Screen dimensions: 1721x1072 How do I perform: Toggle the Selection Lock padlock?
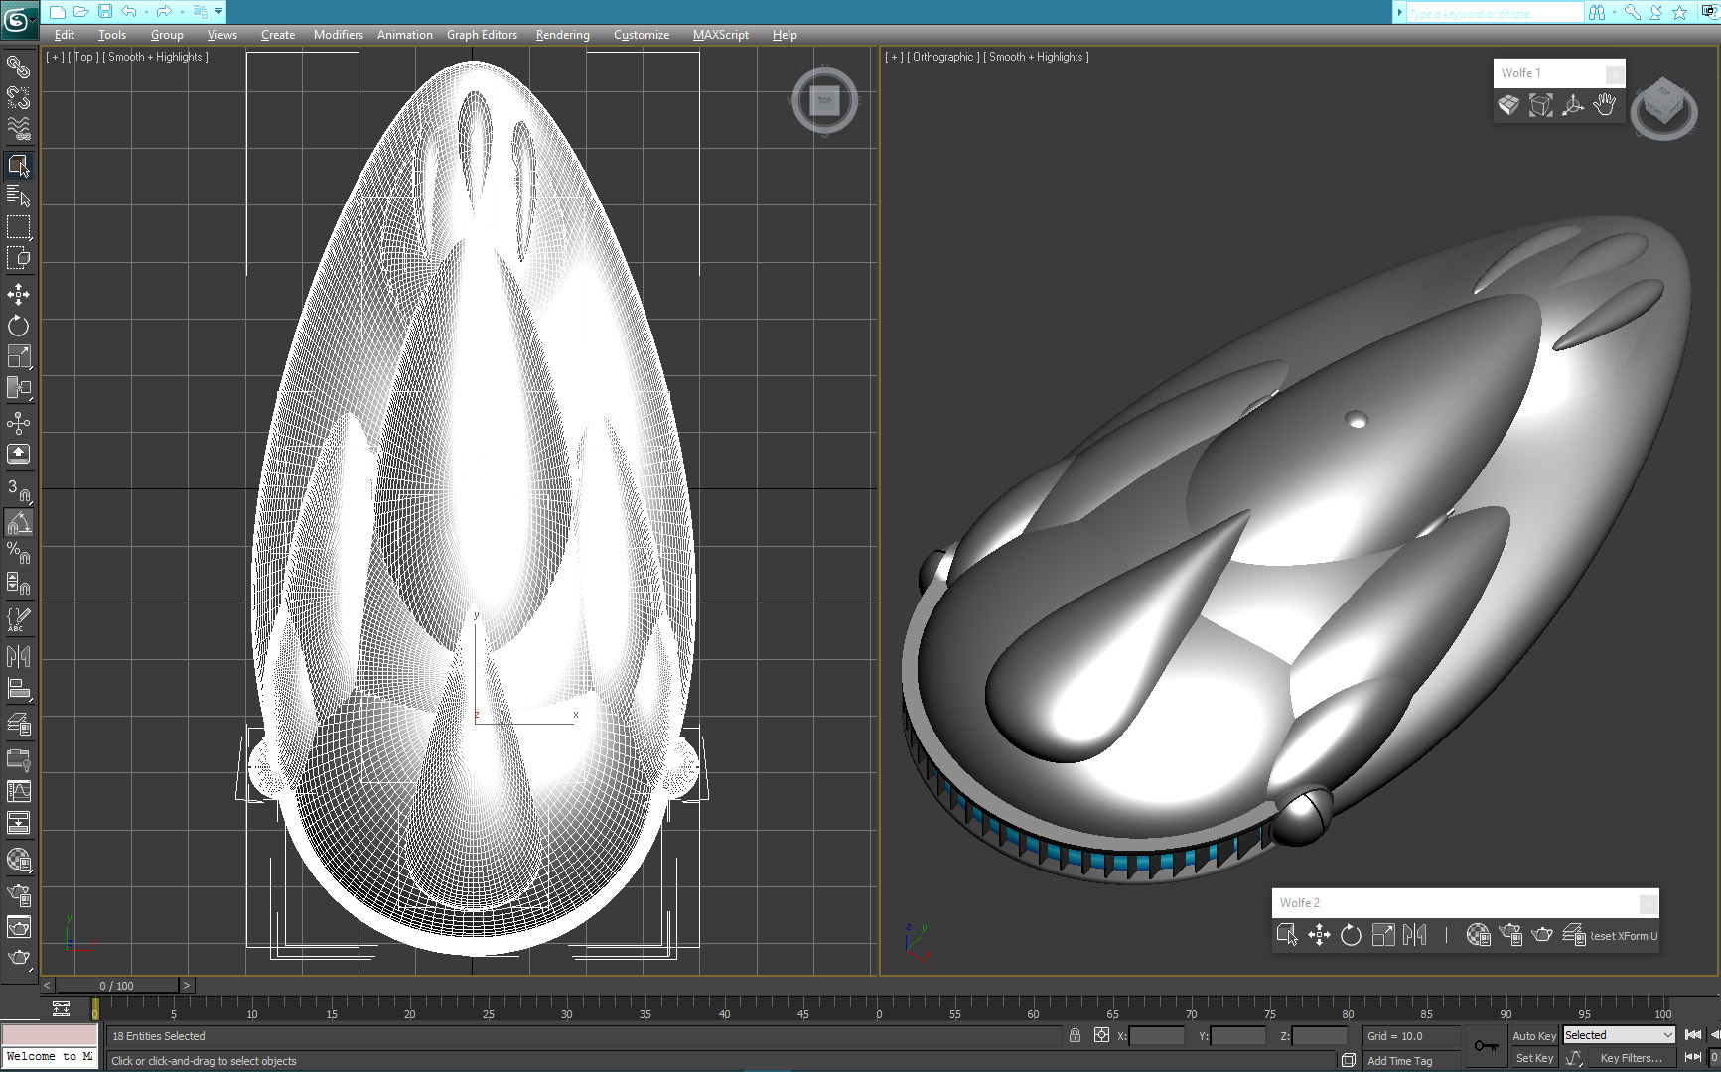click(1075, 1035)
